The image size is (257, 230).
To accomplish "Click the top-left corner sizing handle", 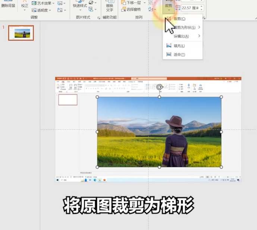I will point(97,97).
